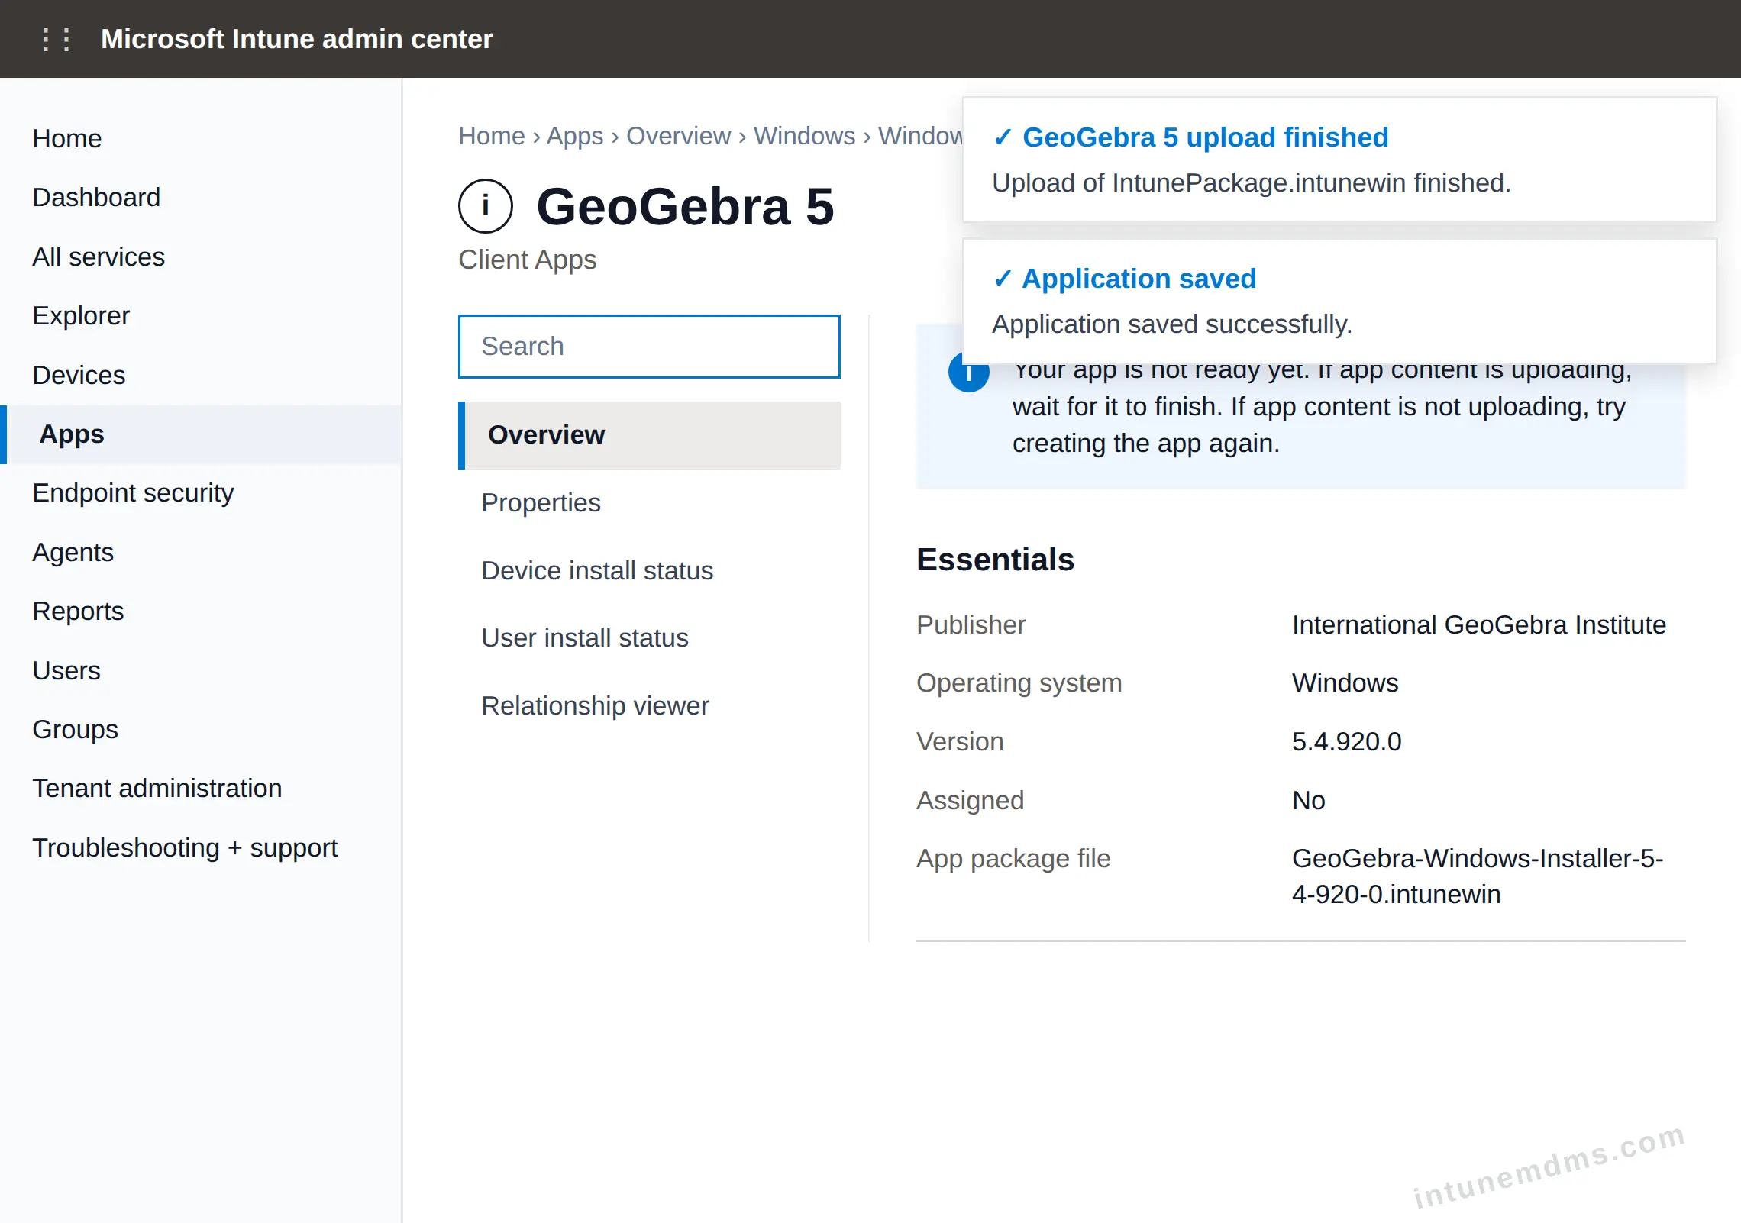This screenshot has width=1741, height=1223.
Task: Click the Windows breadcrumb link
Action: tap(804, 136)
